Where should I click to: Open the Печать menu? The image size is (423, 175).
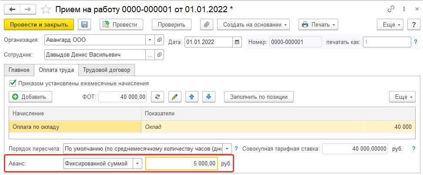[318, 25]
